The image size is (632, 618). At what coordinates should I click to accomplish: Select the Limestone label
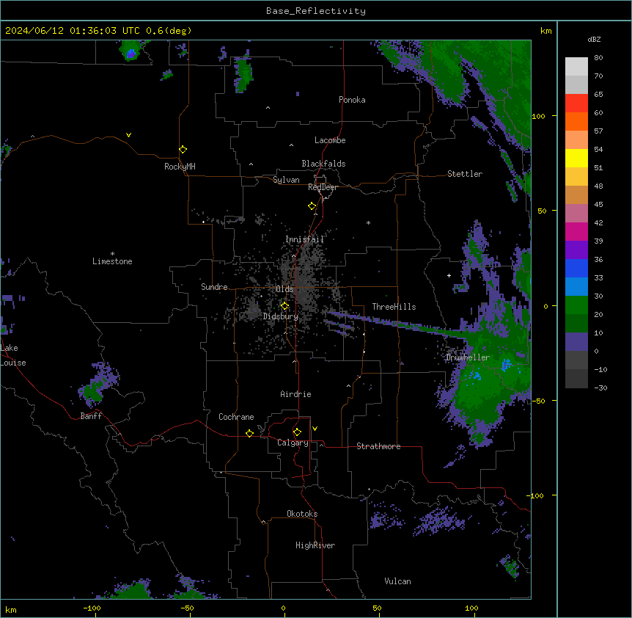[112, 261]
